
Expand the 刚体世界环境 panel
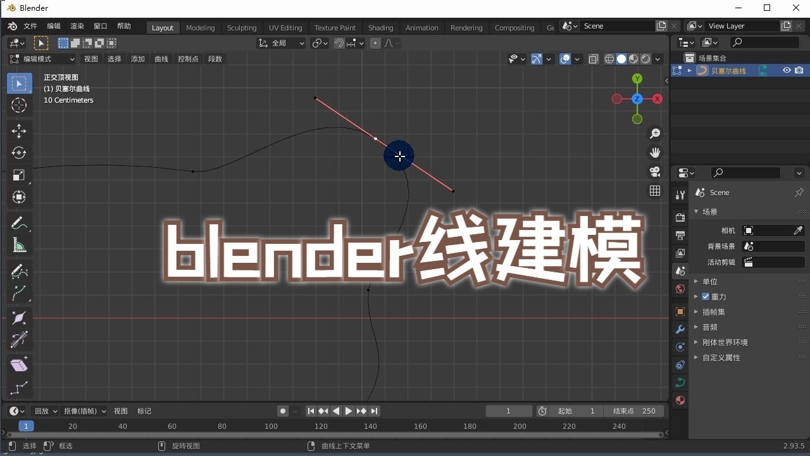pos(725,342)
